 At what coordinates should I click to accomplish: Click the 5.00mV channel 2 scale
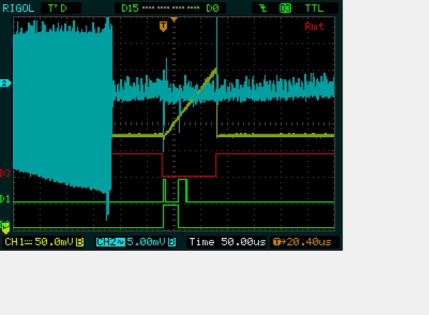(146, 242)
